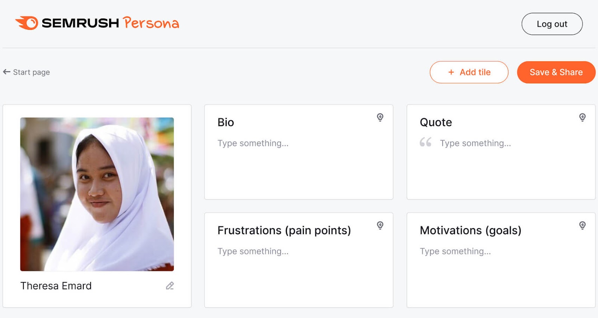Click the back arrow beside Start page

[x=7, y=72]
